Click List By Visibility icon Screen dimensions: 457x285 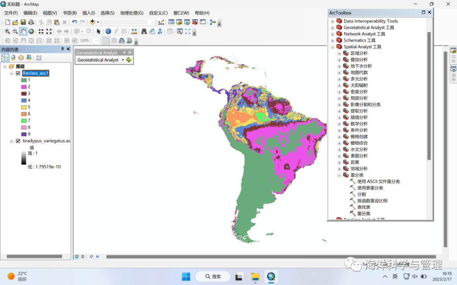pos(21,57)
